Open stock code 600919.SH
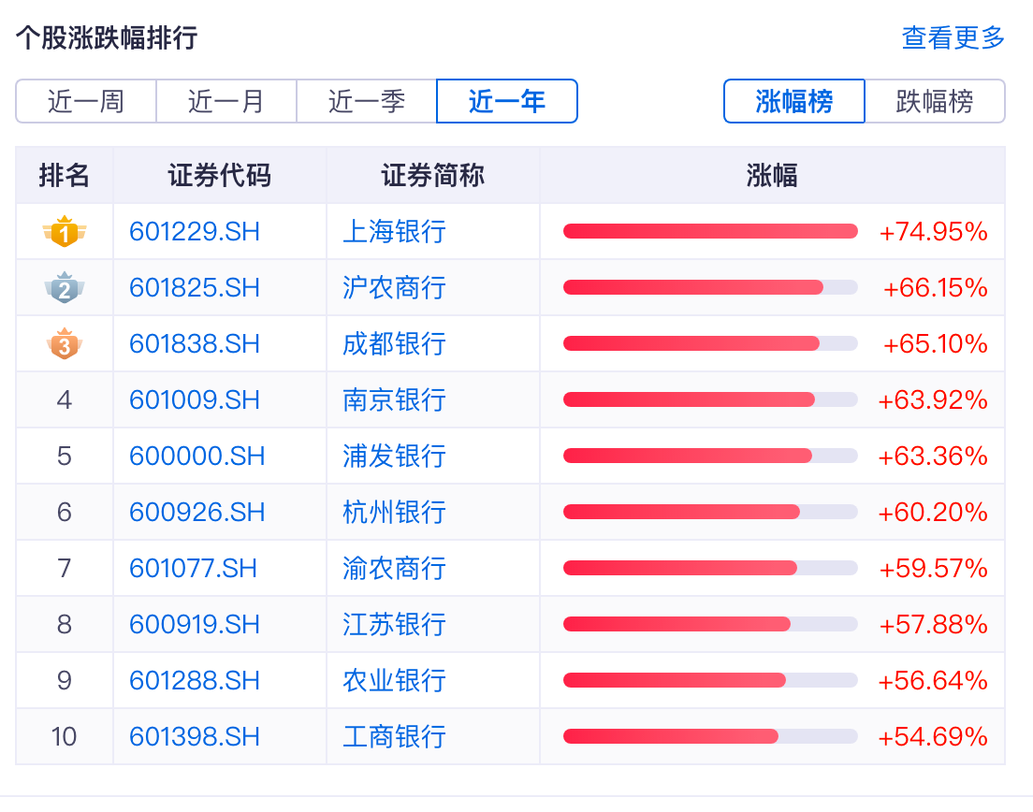 [195, 624]
